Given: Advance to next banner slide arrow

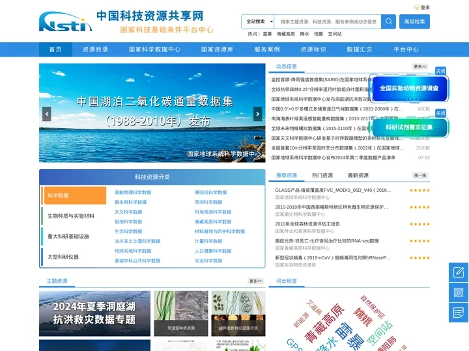Looking at the screenshot, I should (257, 114).
